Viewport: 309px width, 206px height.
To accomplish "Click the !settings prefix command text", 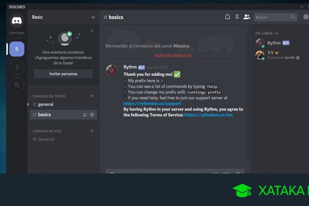I will tap(204, 92).
